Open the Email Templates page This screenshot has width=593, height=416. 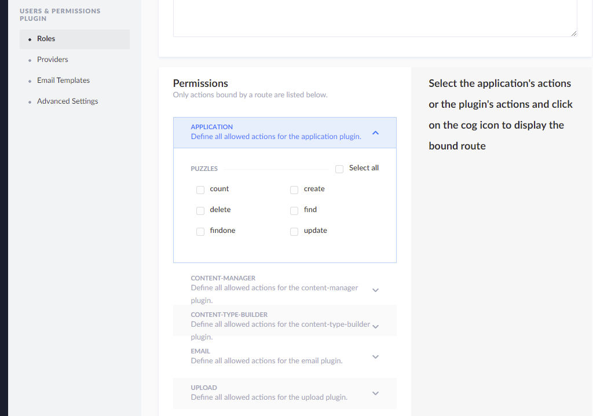(x=63, y=81)
